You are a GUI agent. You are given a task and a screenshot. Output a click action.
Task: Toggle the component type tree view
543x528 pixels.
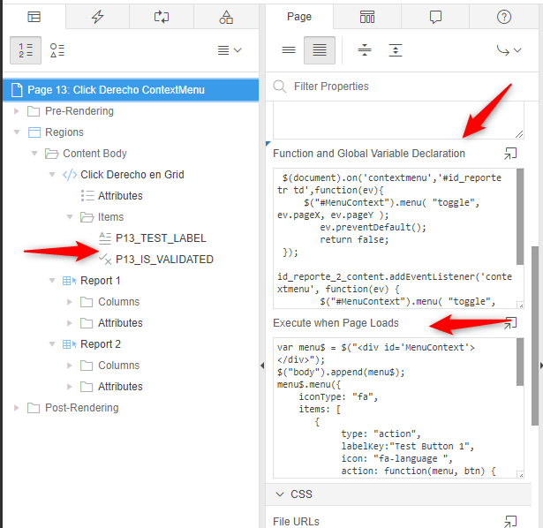(57, 50)
